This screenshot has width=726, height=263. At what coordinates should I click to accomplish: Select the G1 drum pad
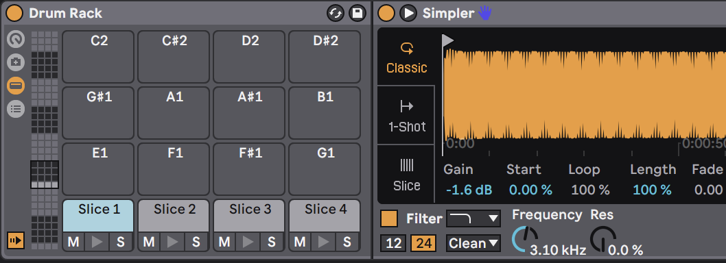[x=325, y=169]
